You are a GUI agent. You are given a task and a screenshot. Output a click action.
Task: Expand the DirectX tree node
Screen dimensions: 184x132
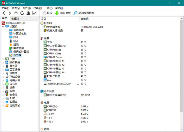(x=3, y=84)
